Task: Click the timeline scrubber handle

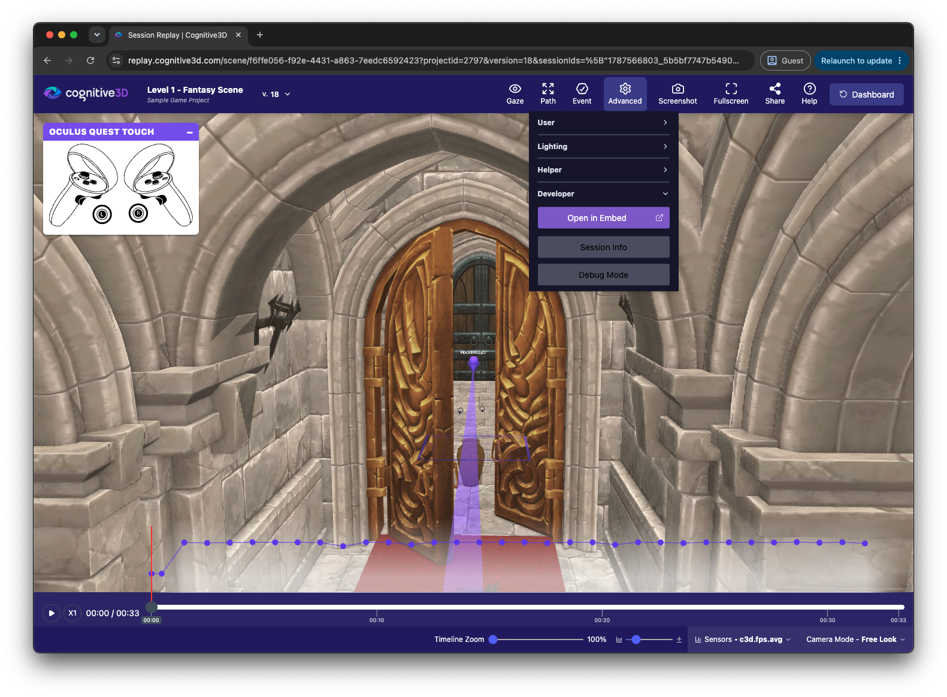Action: pyautogui.click(x=152, y=607)
